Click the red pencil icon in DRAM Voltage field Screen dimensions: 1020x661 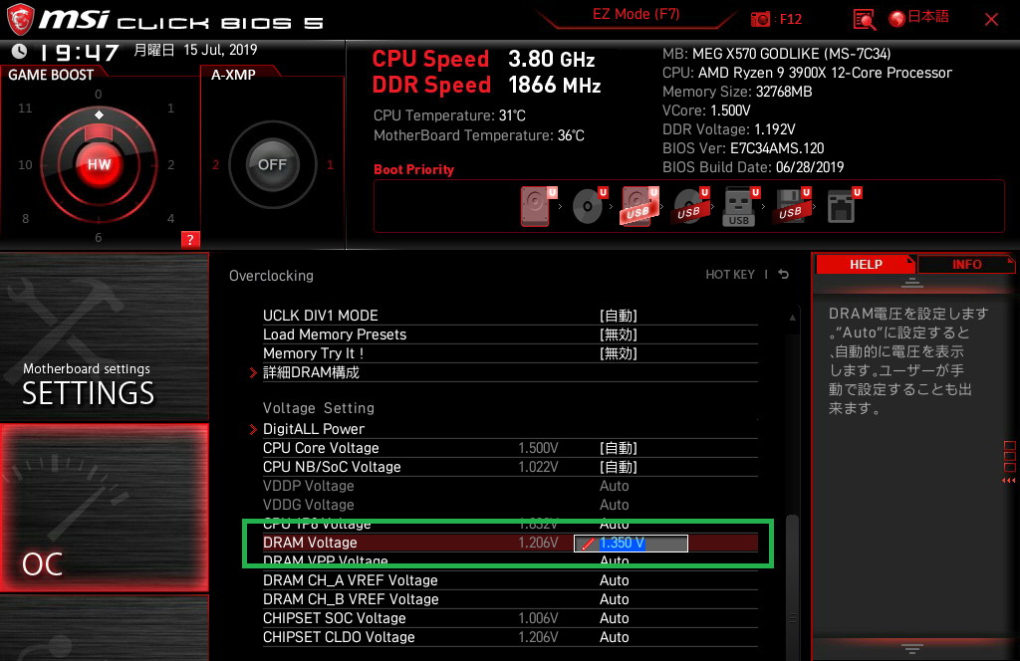click(587, 544)
